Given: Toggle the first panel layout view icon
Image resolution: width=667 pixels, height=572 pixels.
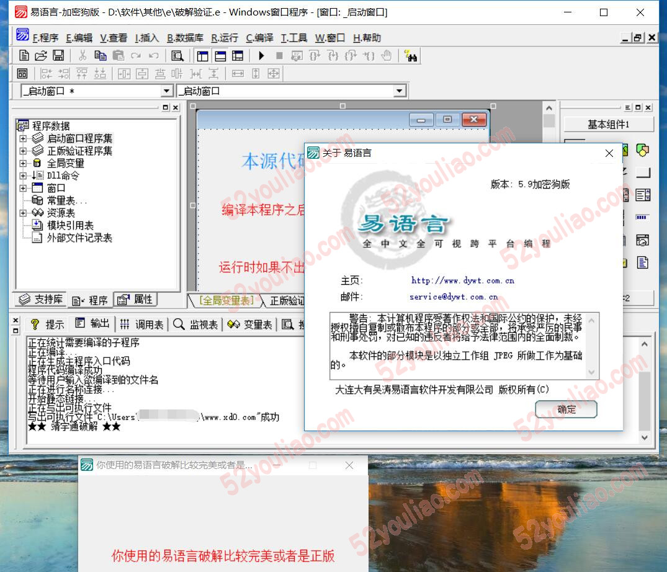Looking at the screenshot, I should pyautogui.click(x=202, y=56).
